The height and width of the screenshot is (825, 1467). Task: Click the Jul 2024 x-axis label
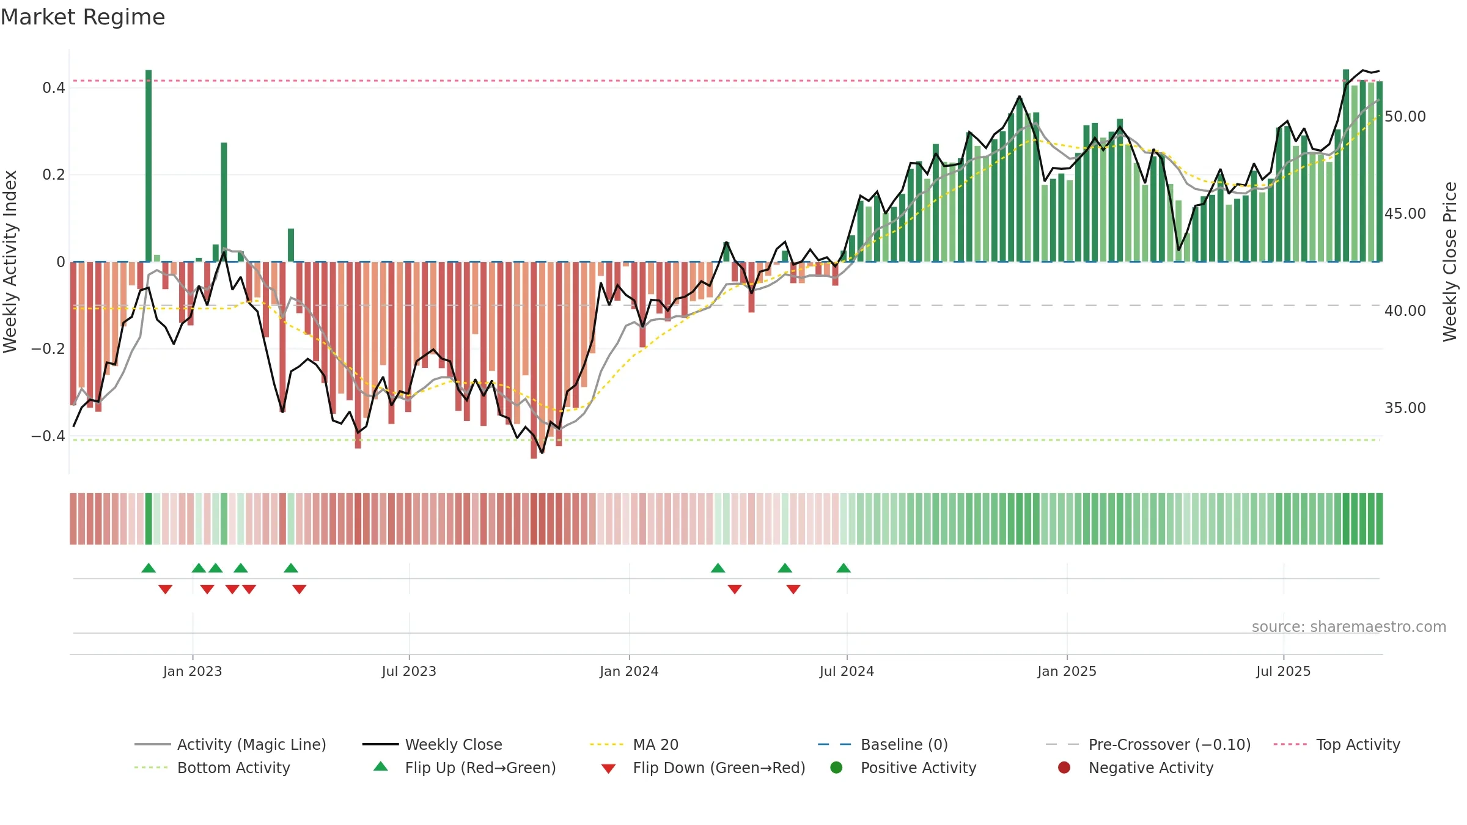coord(847,672)
